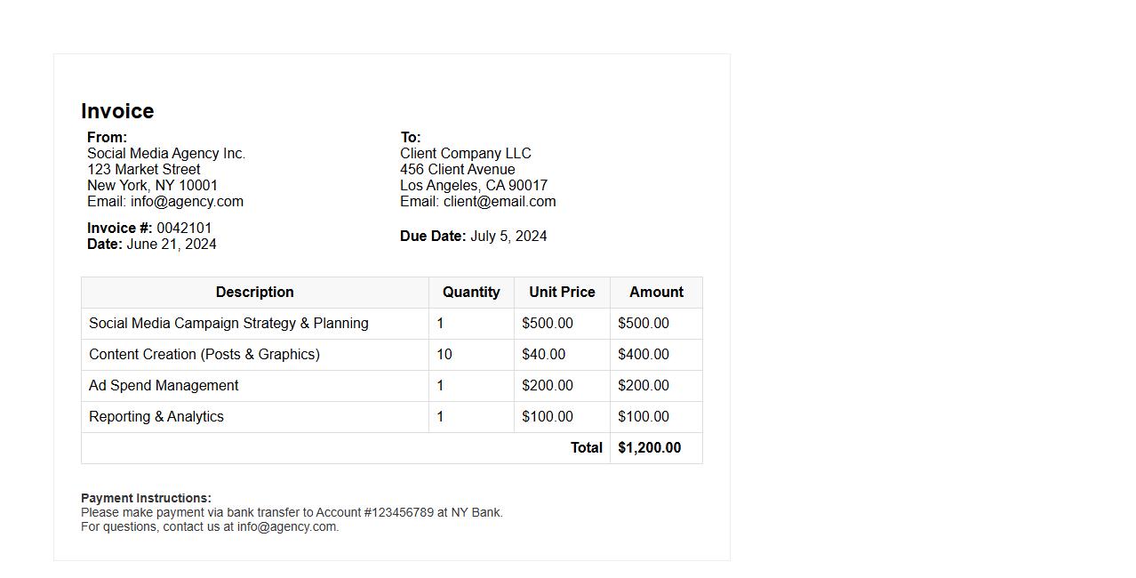
Task: Select the Description column header
Action: point(254,293)
